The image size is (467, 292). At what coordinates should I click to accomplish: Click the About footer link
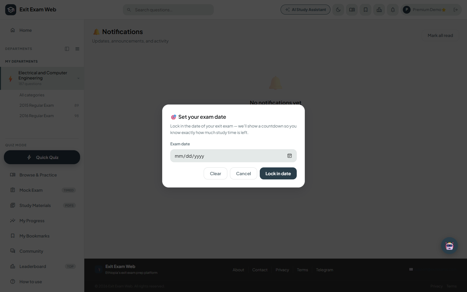[238, 270]
